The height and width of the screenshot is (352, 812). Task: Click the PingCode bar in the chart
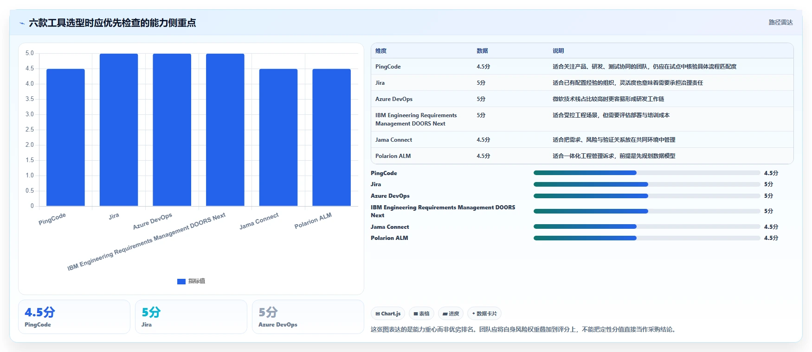[65, 137]
